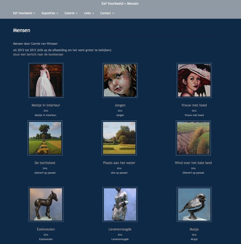Screen dimensions: 241x244
Task: Open the Meisje in interieur painting thumbnail
Action: pyautogui.click(x=46, y=80)
